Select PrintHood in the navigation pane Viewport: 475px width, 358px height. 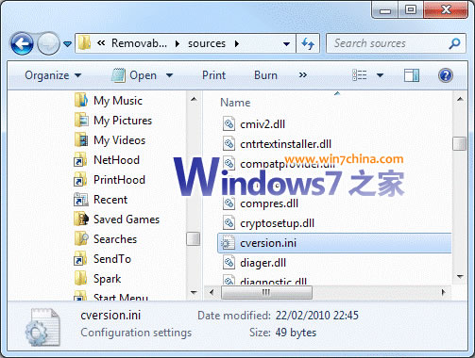[x=119, y=180]
